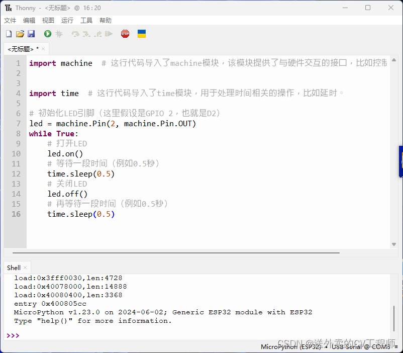
Task: Click the editor scrollbar up arrow
Action: pos(394,60)
